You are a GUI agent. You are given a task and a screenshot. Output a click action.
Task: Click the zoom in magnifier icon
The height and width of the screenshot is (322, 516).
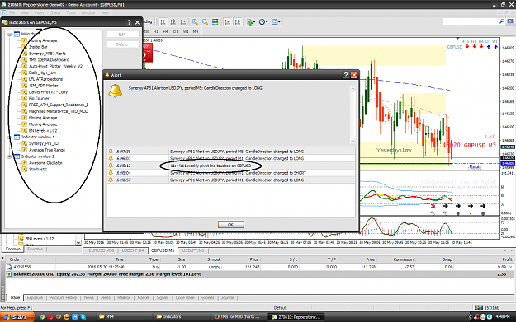point(195,22)
